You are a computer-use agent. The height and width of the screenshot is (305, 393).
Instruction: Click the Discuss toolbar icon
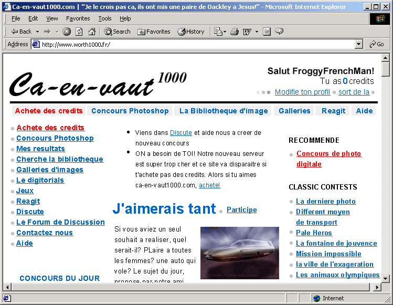click(267, 31)
